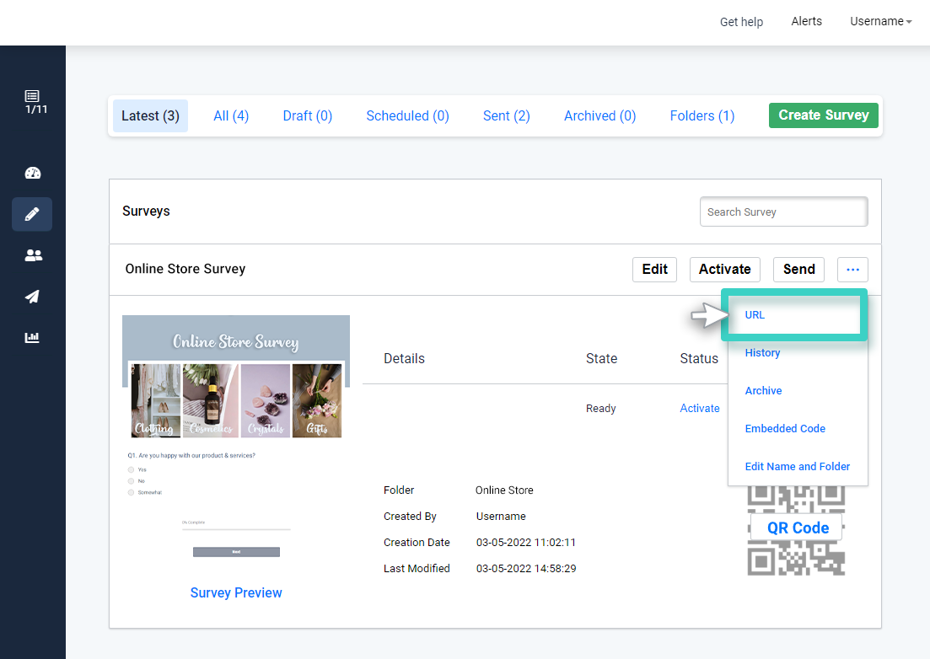
Task: Click the Folder label in details
Action: click(399, 490)
